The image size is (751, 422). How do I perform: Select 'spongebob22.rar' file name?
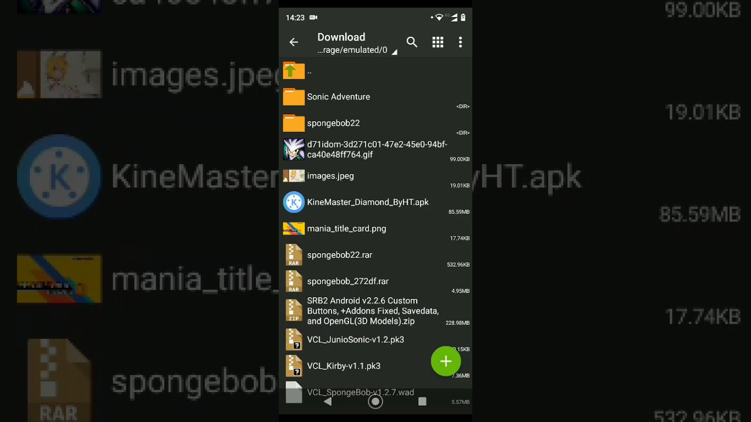(x=340, y=255)
